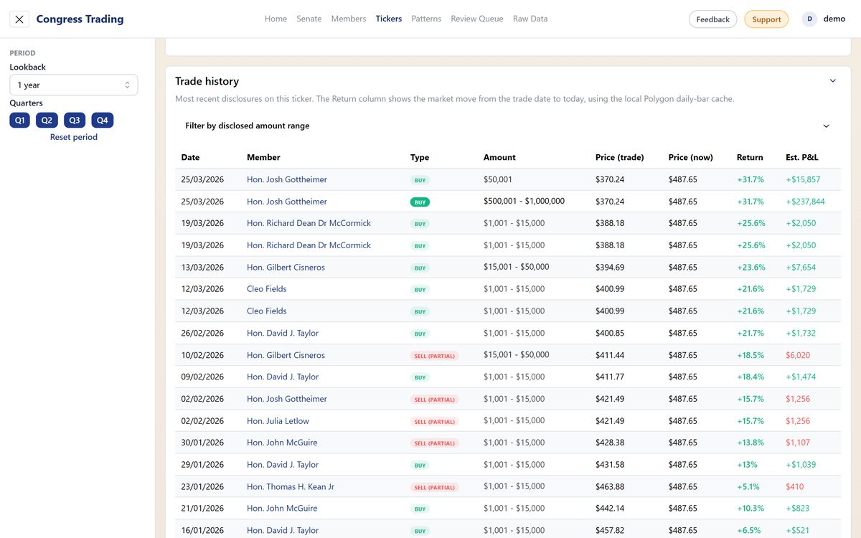The image size is (861, 538).
Task: Open Hon. Josh Gottheimer on the $50,001 trade
Action: (x=287, y=179)
